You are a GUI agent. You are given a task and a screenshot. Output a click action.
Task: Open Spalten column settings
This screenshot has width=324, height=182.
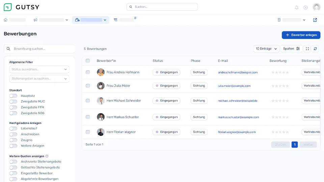click(291, 49)
